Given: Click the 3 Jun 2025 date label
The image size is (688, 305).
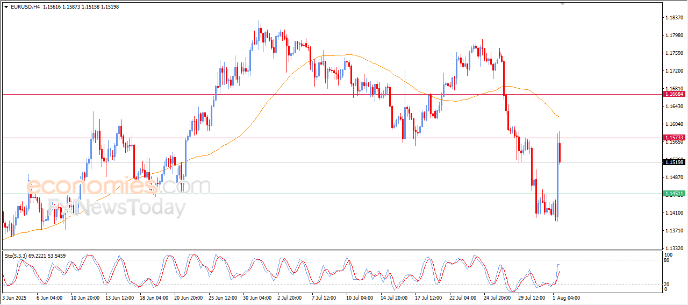Looking at the screenshot, I should (x=14, y=297).
